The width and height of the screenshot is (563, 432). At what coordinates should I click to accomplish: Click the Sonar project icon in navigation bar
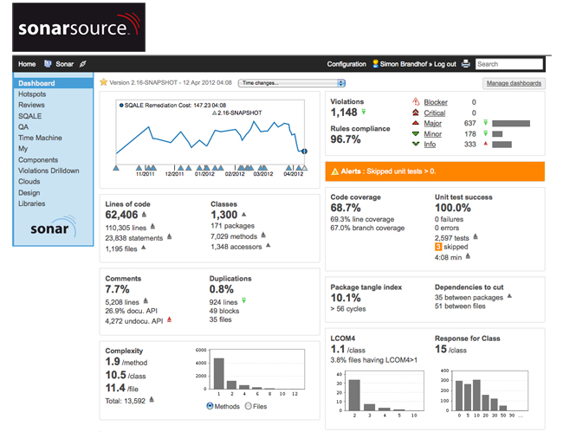pyautogui.click(x=48, y=64)
